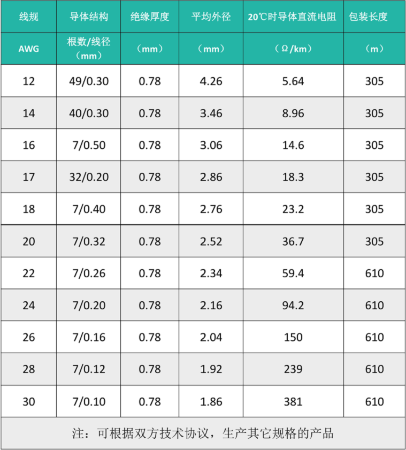Click the 8.96 resistance value
The width and height of the screenshot is (406, 450).
click(x=293, y=113)
